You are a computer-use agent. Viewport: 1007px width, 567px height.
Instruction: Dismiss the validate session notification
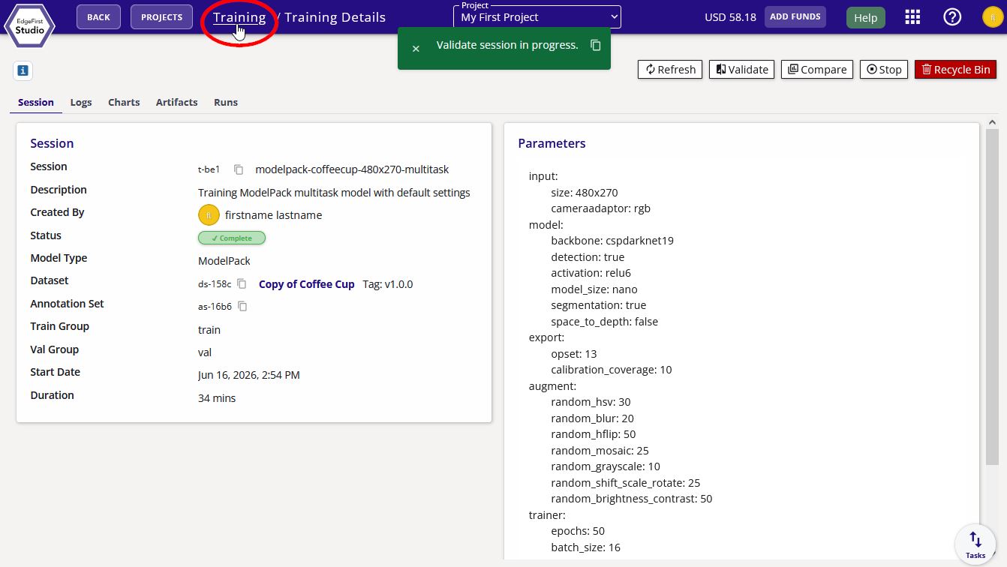tap(416, 48)
